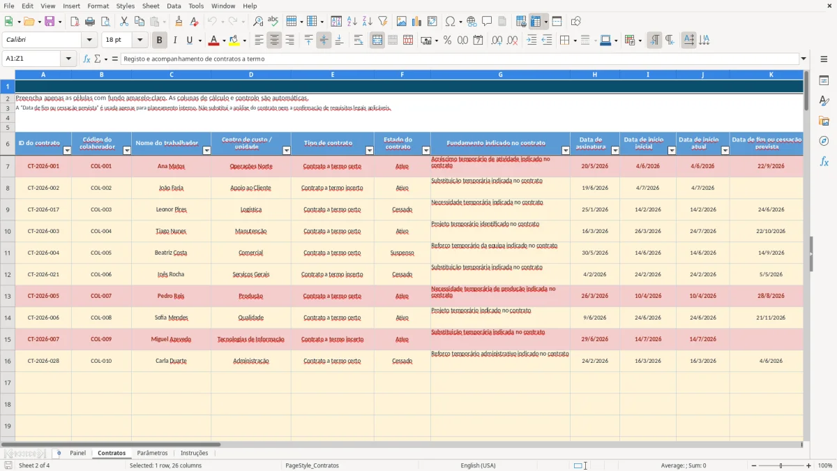The height and width of the screenshot is (471, 837).
Task: Clear direct formatting
Action: pyautogui.click(x=194, y=22)
